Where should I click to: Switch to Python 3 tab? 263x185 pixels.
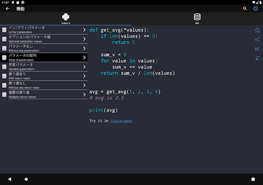[x=66, y=18]
